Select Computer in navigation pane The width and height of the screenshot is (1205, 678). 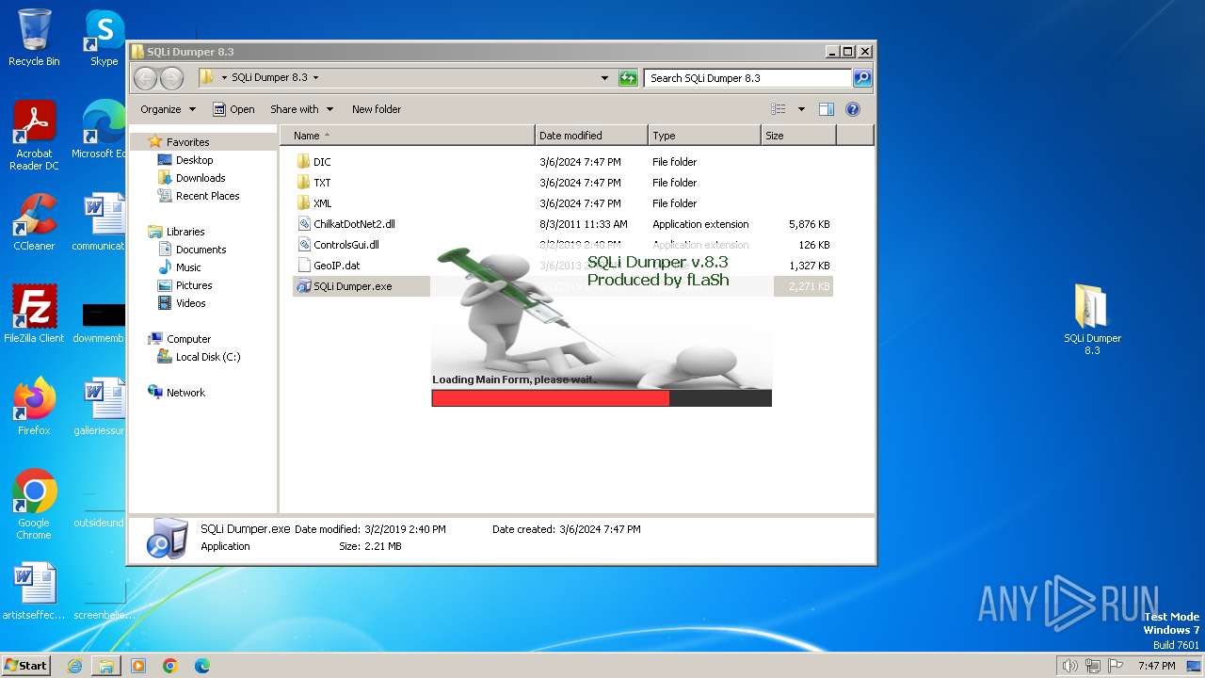point(188,339)
